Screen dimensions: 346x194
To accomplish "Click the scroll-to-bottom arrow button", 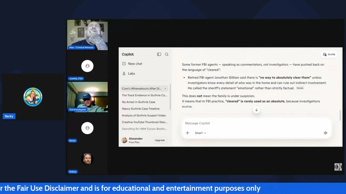I will point(257,110).
